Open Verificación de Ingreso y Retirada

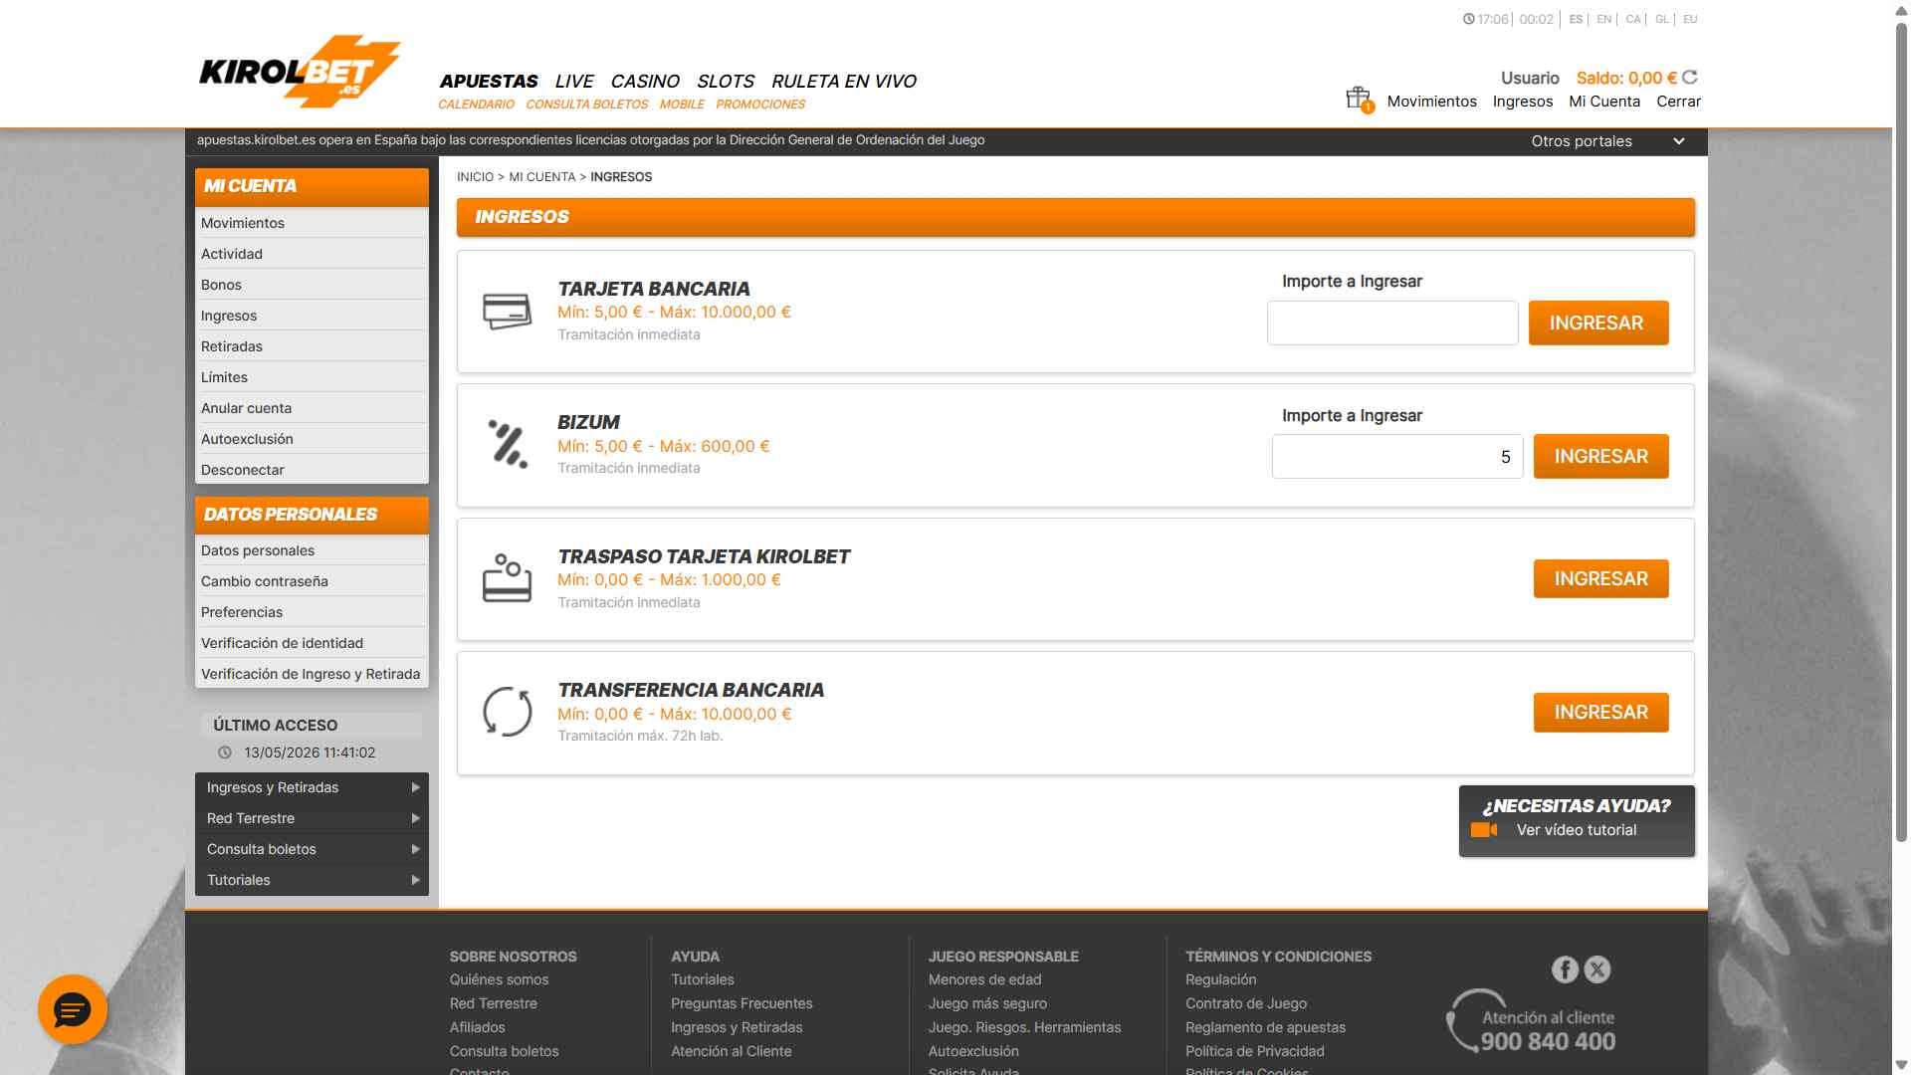pos(312,674)
